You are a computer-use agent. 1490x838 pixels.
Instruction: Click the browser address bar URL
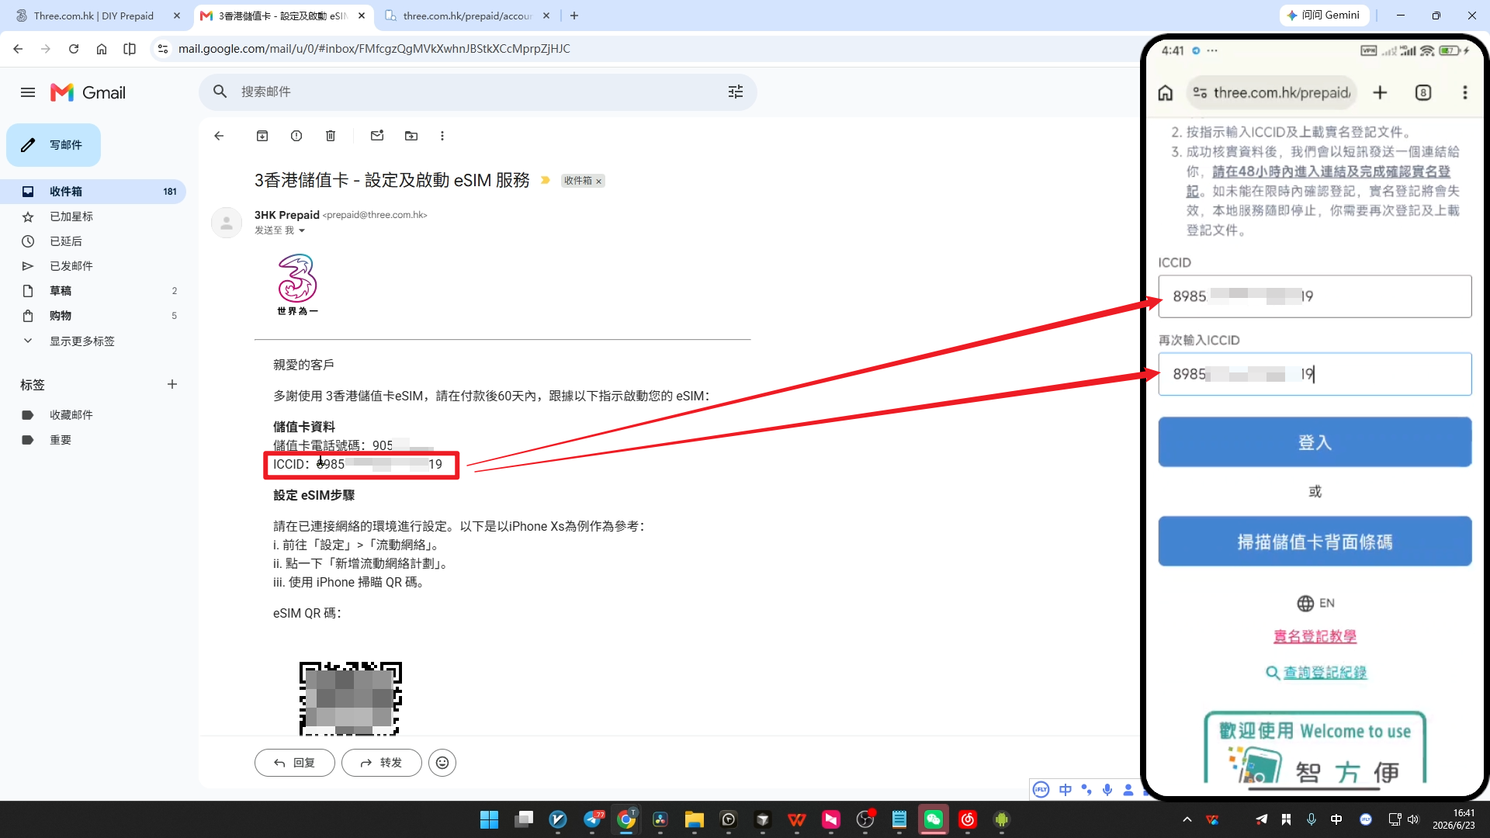(374, 49)
